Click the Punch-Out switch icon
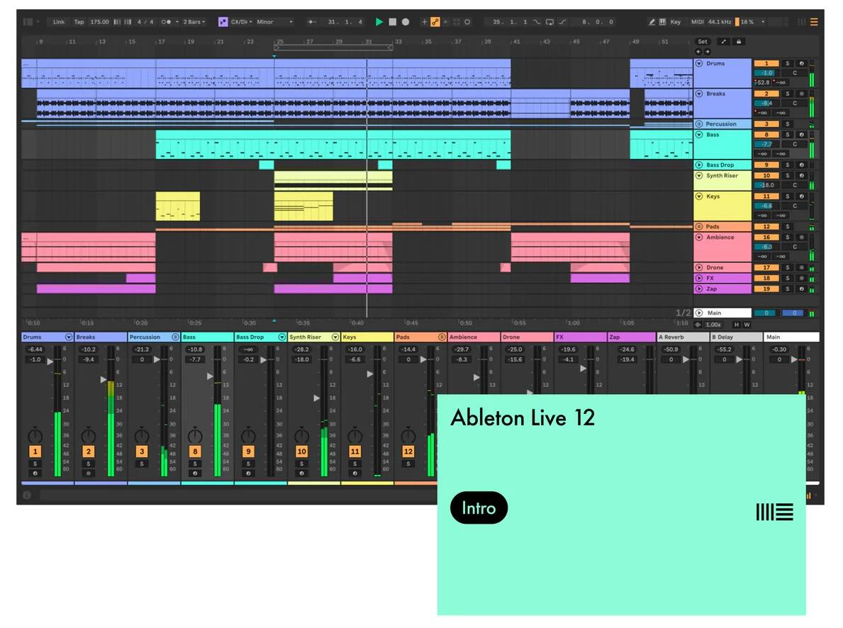The image size is (843, 628). pyautogui.click(x=562, y=22)
